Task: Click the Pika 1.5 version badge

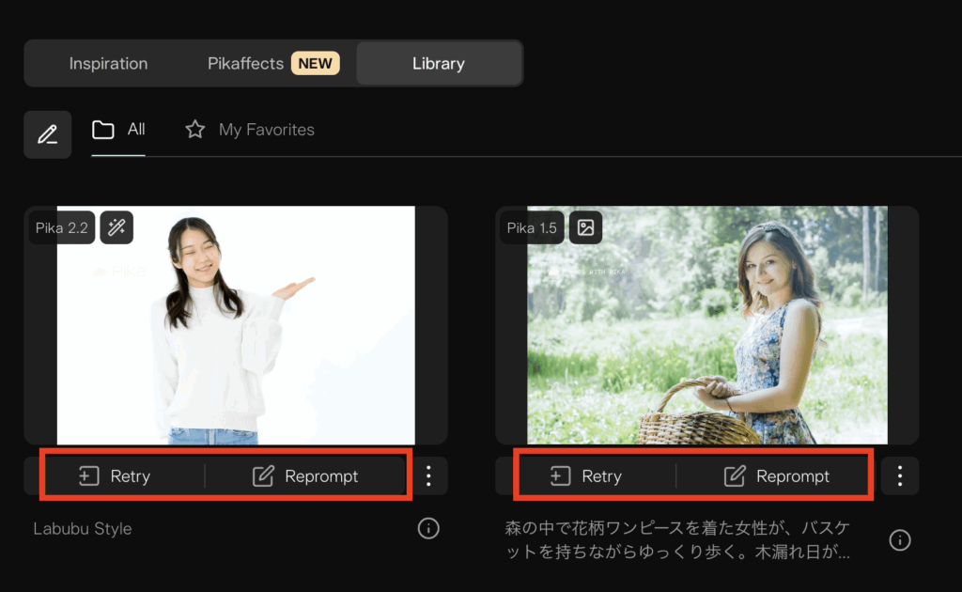Action: (x=532, y=227)
